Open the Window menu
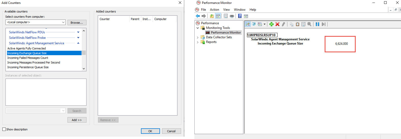 coord(240,10)
